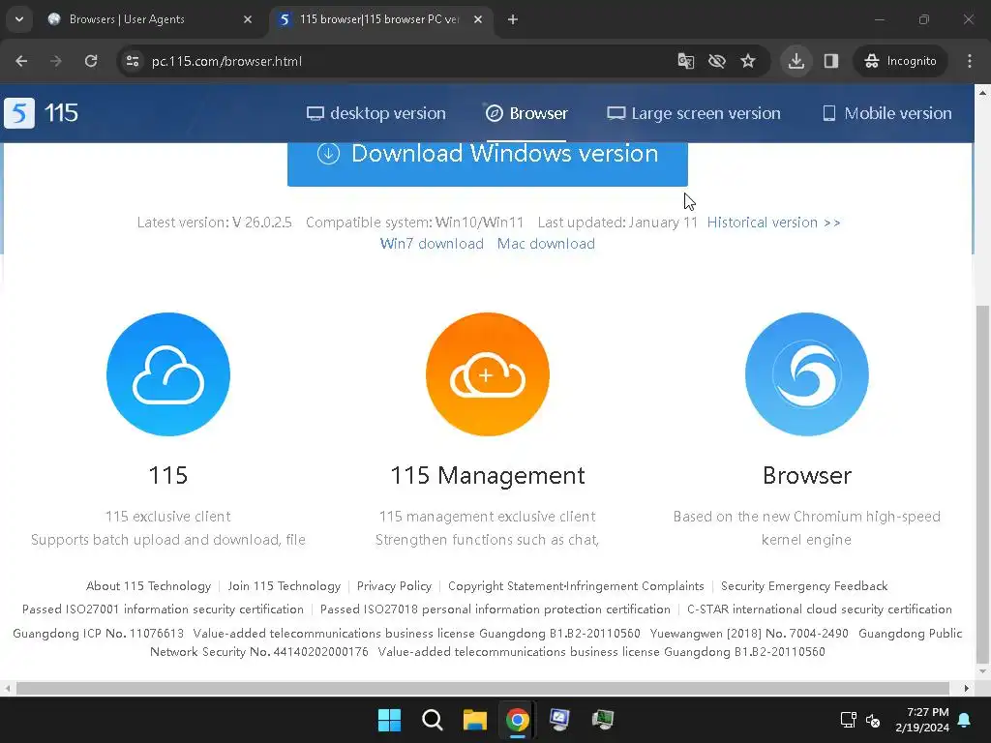
Task: Open the blue monitor taskbar app
Action: tap(559, 720)
